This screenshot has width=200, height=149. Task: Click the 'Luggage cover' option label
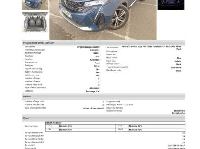[x=113, y=101]
